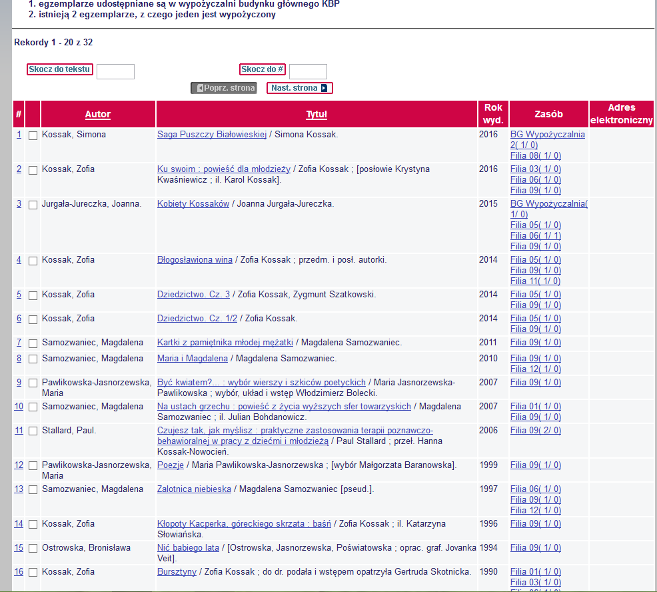
Task: Open BG Wypożyczalnia holdings for Saga Puszczy
Action: pyautogui.click(x=547, y=135)
